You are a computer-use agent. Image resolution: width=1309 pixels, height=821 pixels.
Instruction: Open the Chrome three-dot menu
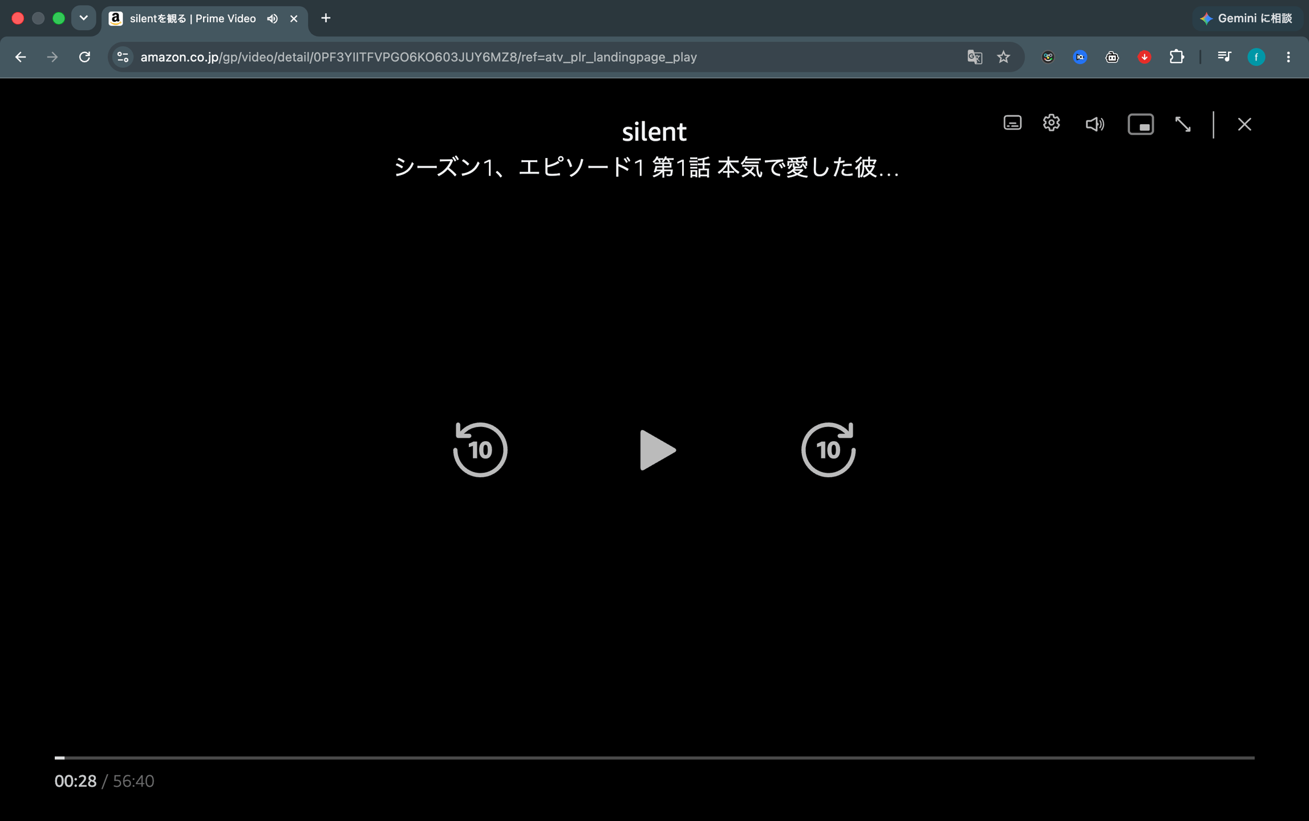(x=1288, y=57)
